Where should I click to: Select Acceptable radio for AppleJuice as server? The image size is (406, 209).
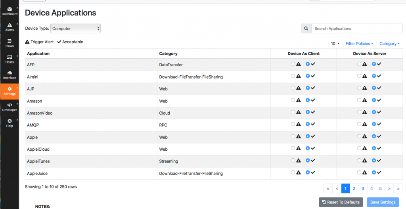pos(373,172)
